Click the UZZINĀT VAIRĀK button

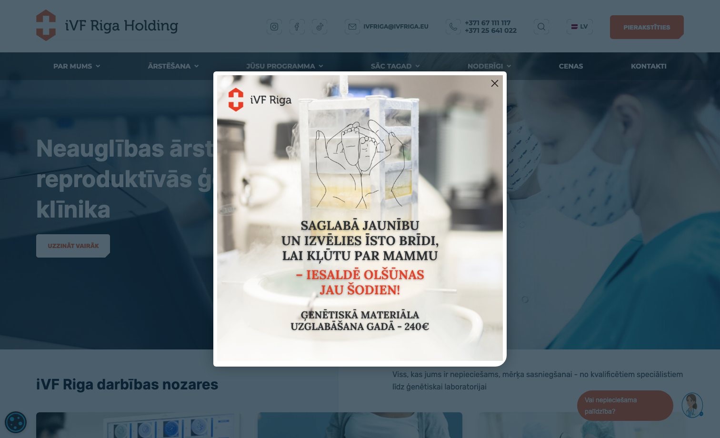(x=73, y=246)
